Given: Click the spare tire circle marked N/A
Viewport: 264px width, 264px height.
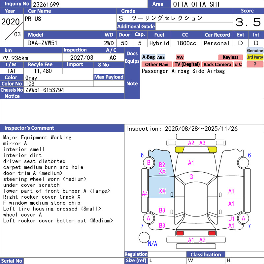Looking at the screenshot, I should (144, 238).
